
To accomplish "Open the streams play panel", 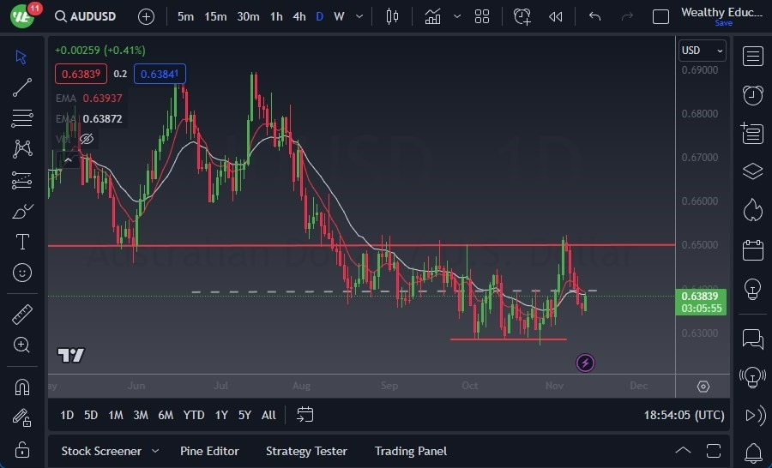I will pyautogui.click(x=755, y=416).
